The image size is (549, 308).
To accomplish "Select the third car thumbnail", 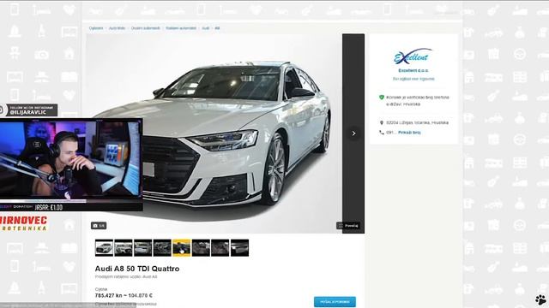I will pyautogui.click(x=143, y=248).
